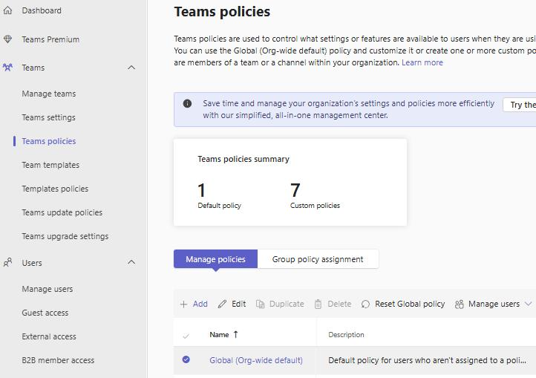Open External access page
The height and width of the screenshot is (378, 536).
pyautogui.click(x=49, y=336)
